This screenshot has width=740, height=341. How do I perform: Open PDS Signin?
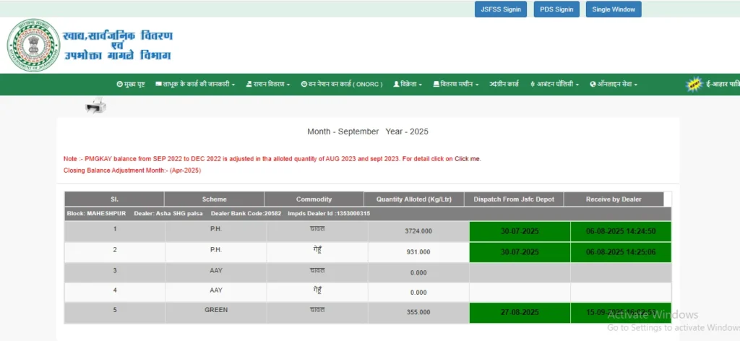(x=556, y=9)
